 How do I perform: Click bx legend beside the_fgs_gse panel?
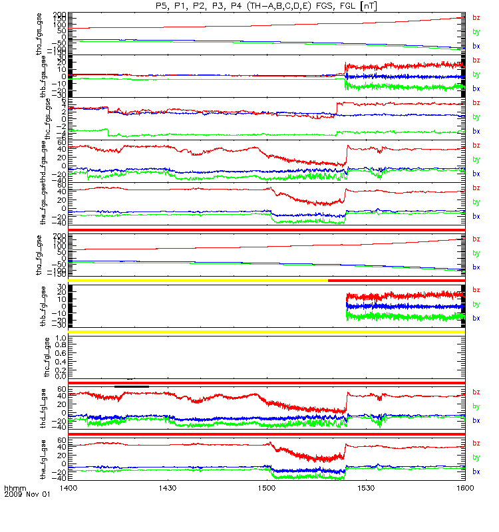(476, 217)
